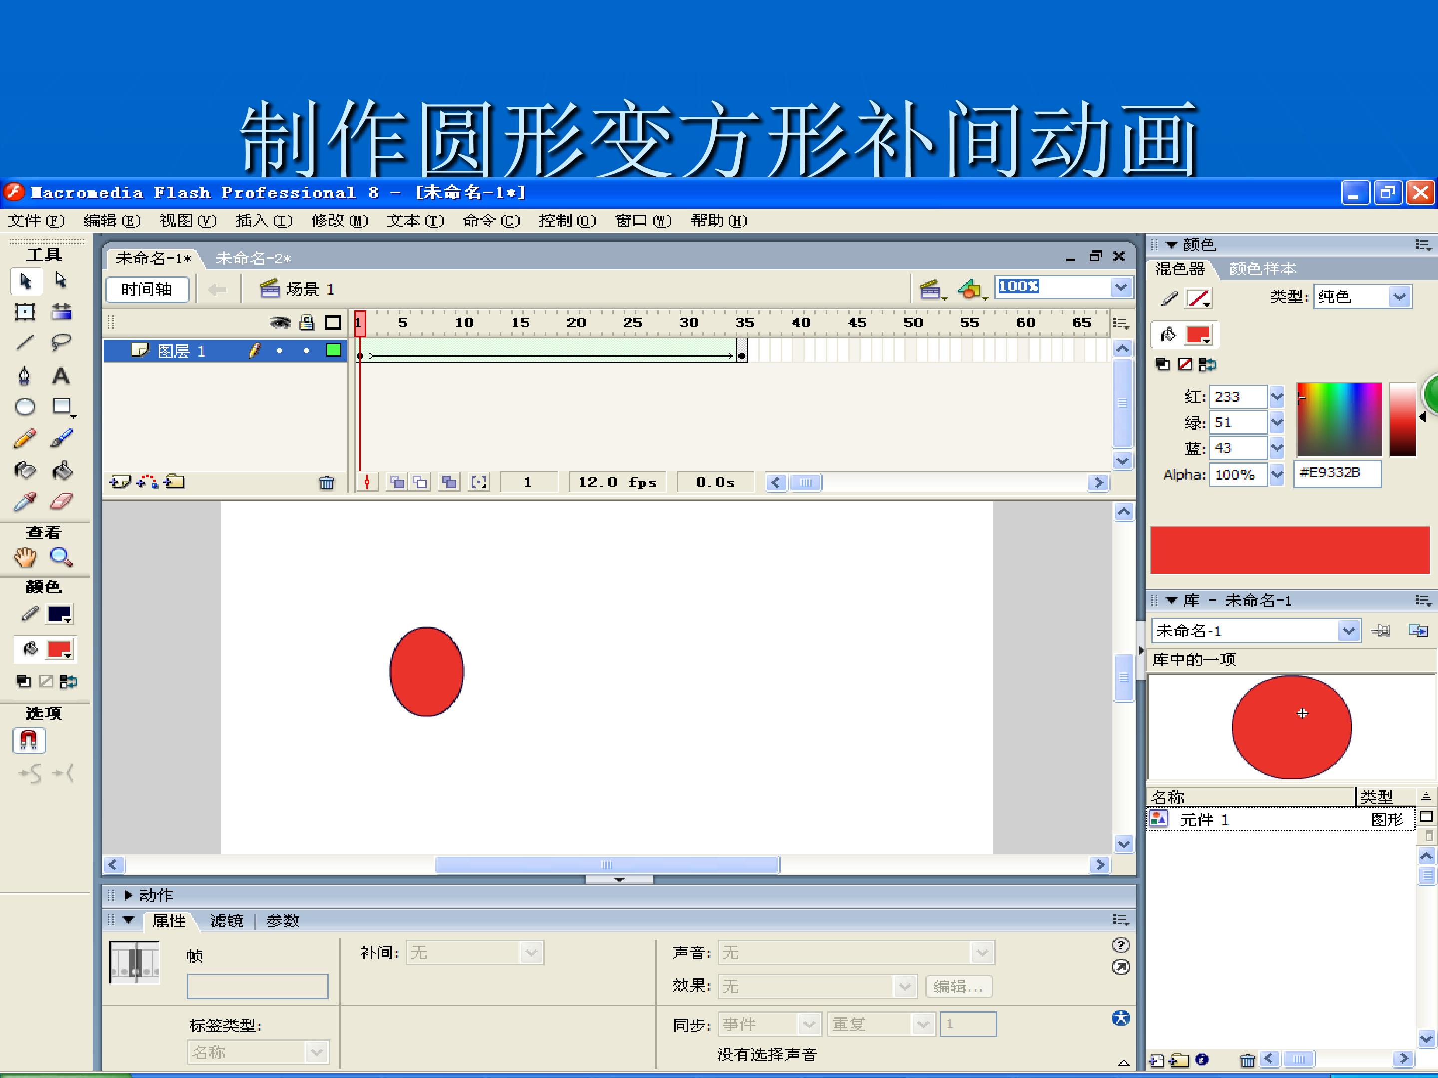Select the Pencil tool
Screen dimensions: 1438x1078
[x=25, y=439]
